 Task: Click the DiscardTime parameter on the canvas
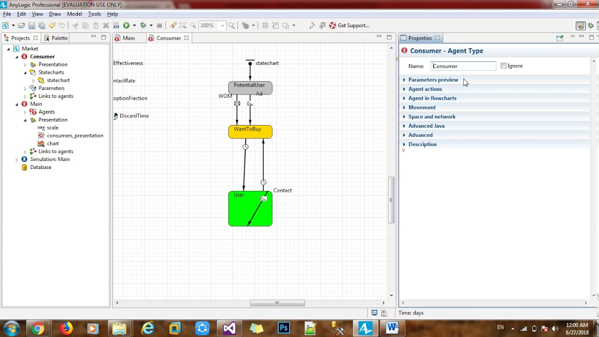point(131,116)
